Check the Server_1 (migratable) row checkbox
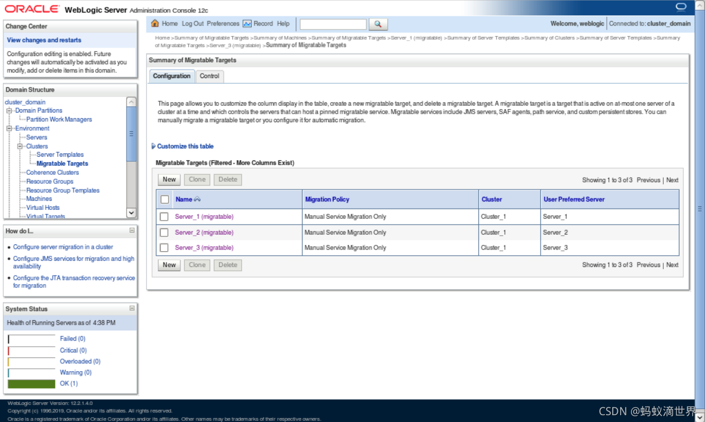Screen dimensions: 705x422 (164, 217)
